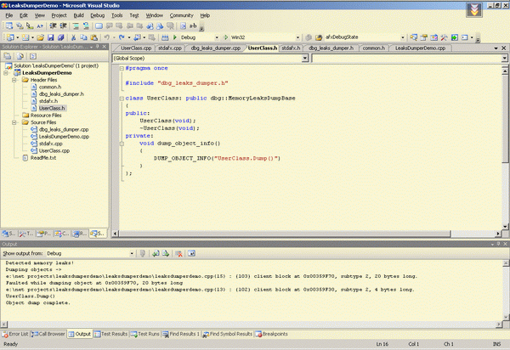The image size is (510, 350).
Task: Toggle word wrap in Output pane
Action: click(191, 253)
